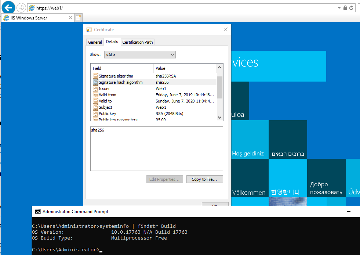Click the Issuer field icon

click(95, 88)
